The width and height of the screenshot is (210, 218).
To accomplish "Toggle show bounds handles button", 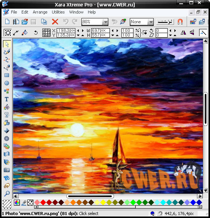I will 7,33.
